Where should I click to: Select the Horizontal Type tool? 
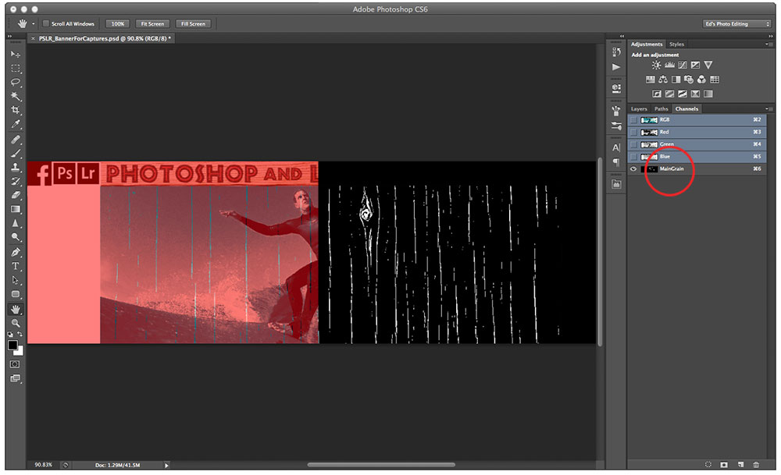(x=16, y=266)
